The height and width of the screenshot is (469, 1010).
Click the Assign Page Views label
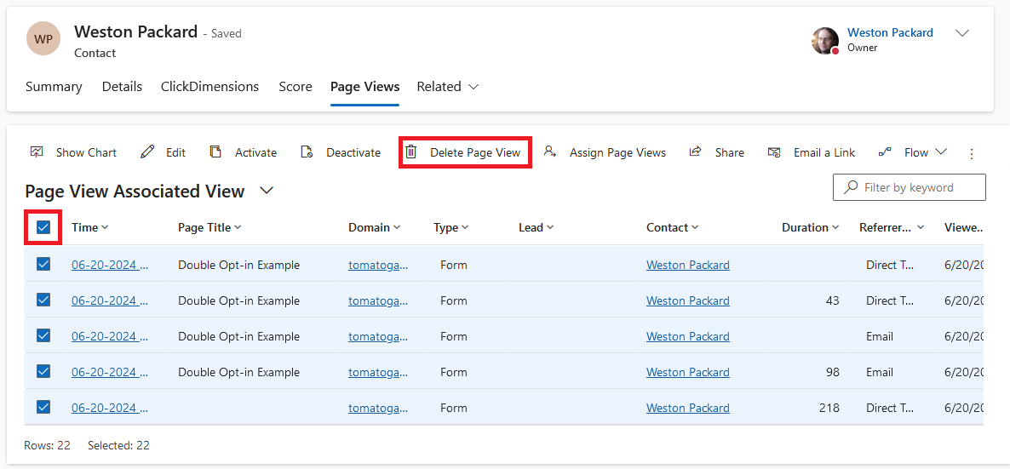tap(617, 152)
